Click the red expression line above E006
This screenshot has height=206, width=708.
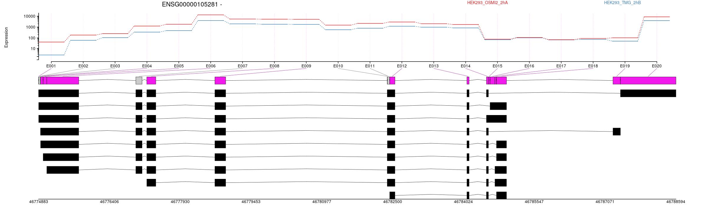point(211,15)
